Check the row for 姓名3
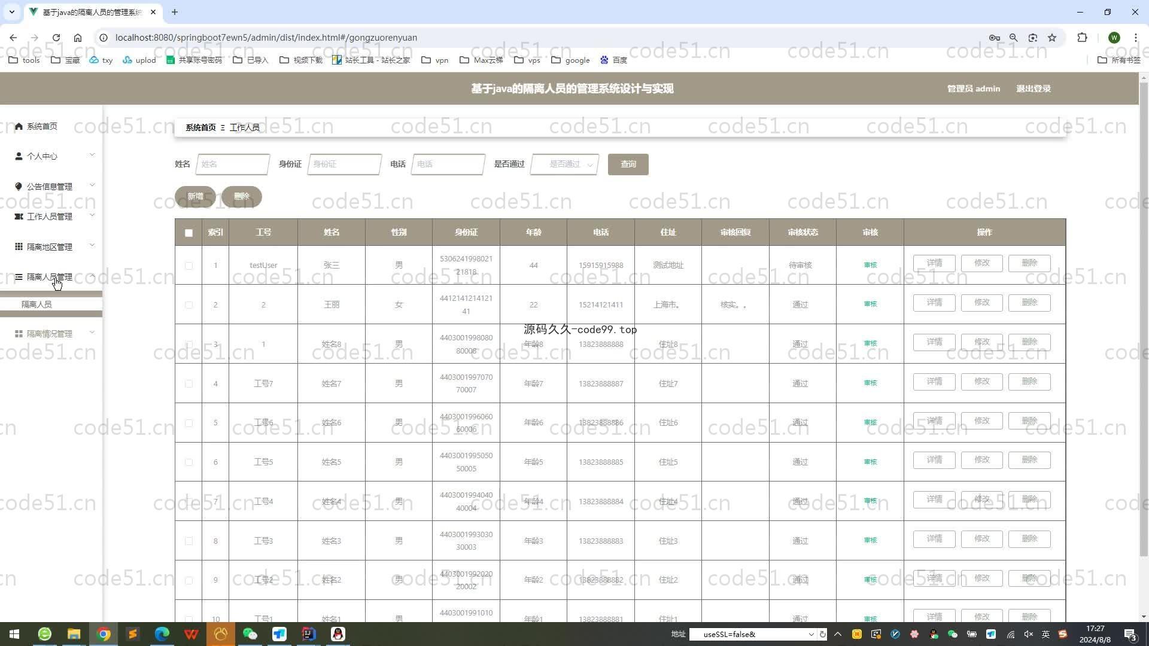This screenshot has width=1149, height=646. pos(189,541)
